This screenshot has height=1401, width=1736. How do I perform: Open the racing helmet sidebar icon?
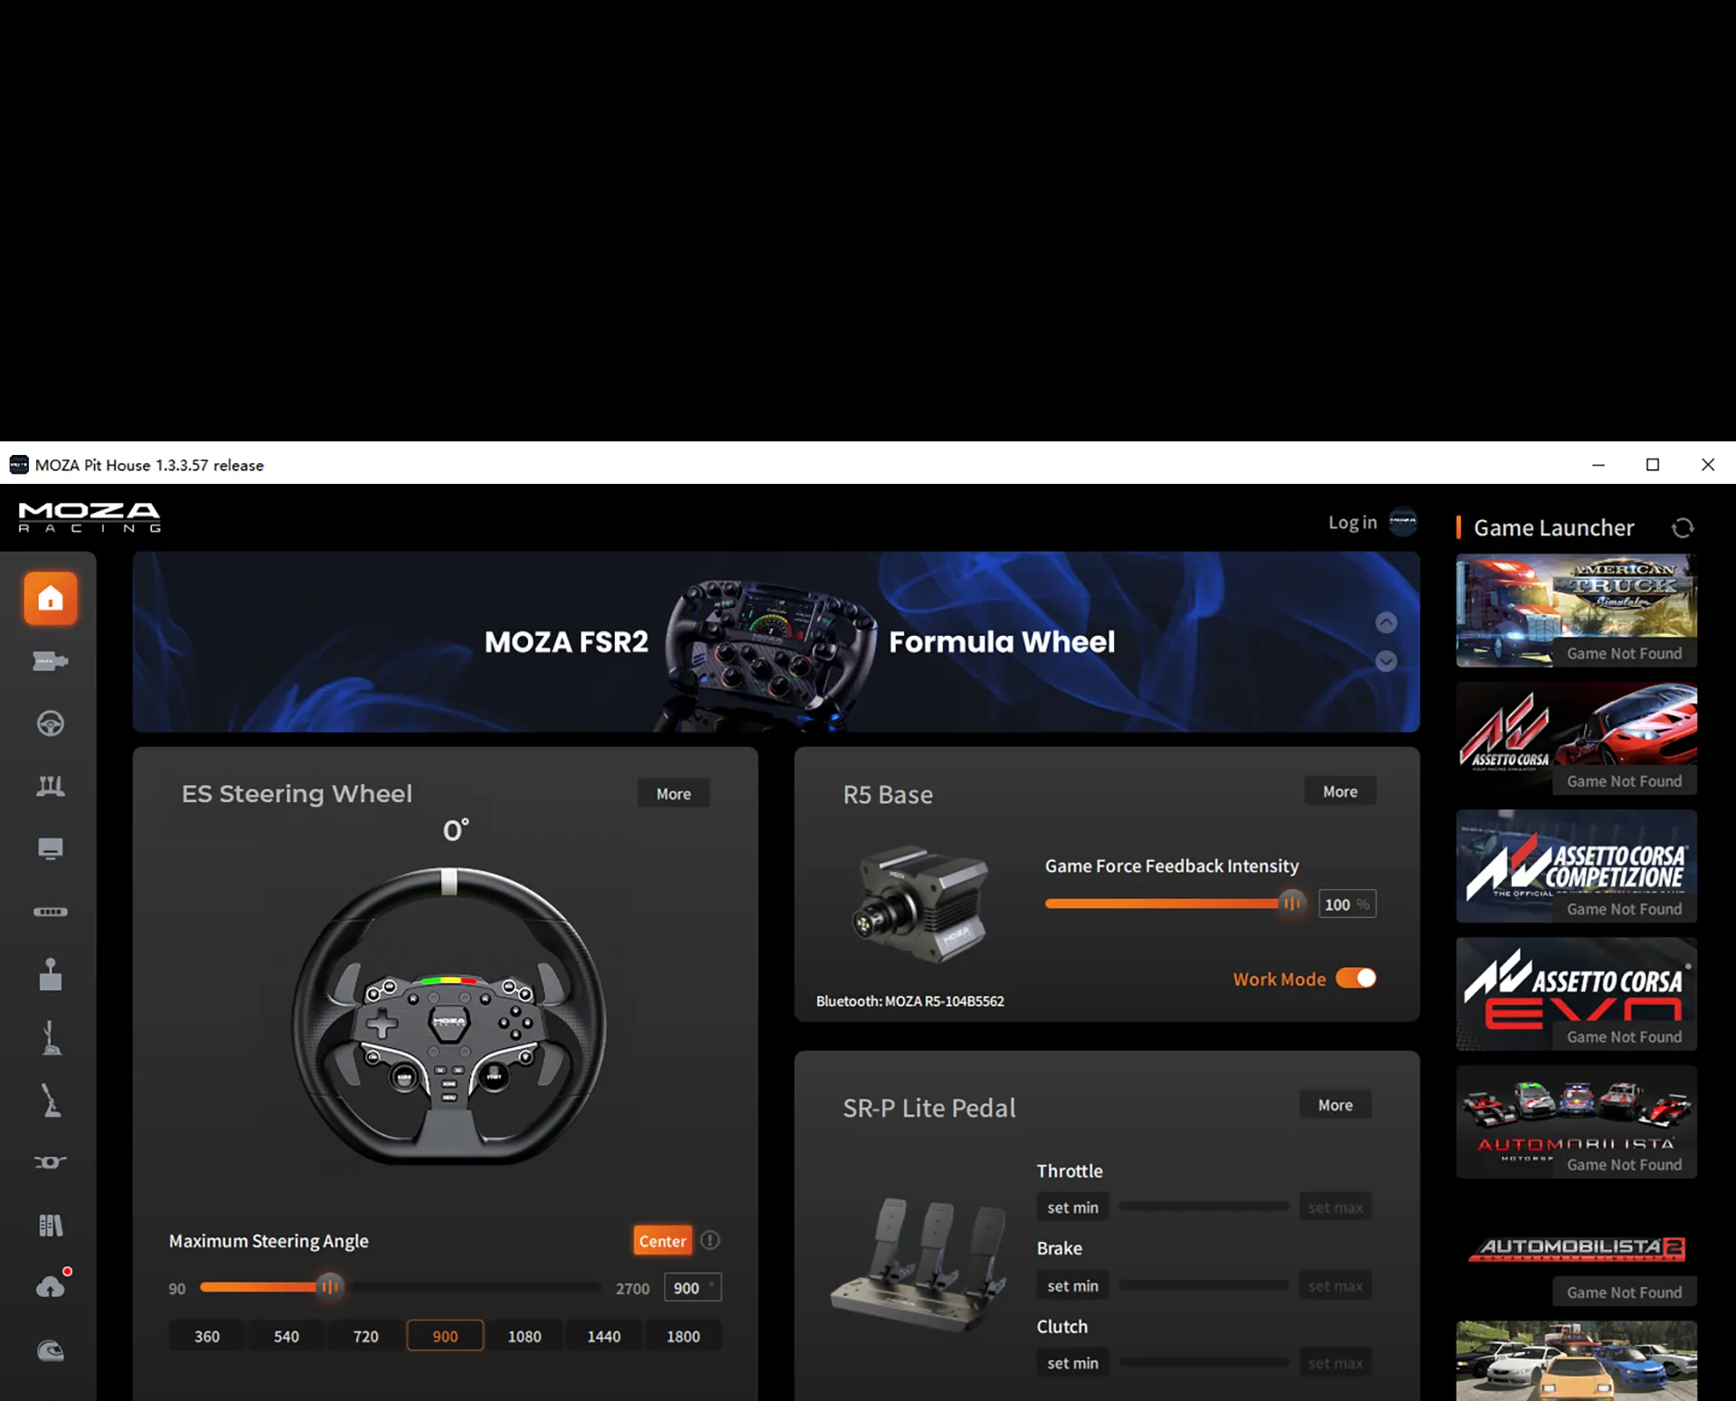tap(51, 1350)
